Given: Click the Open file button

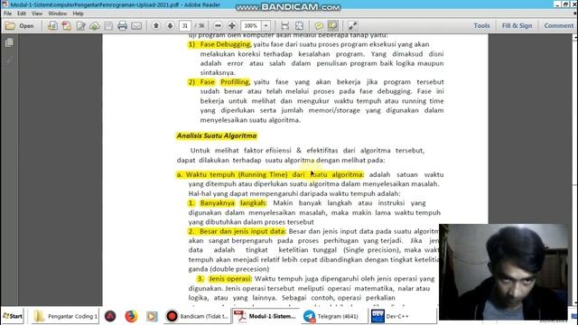Looking at the screenshot, I should (x=20, y=26).
